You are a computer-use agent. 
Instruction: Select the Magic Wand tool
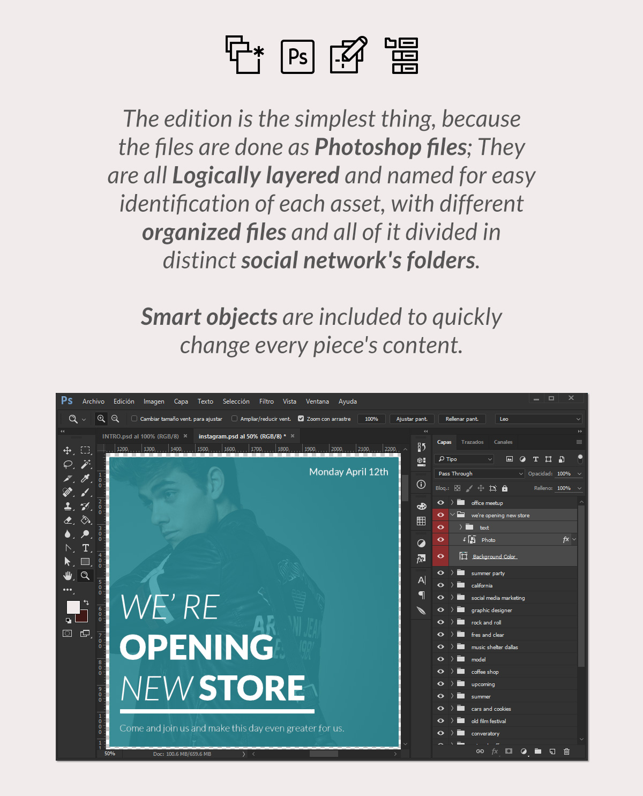click(x=85, y=464)
